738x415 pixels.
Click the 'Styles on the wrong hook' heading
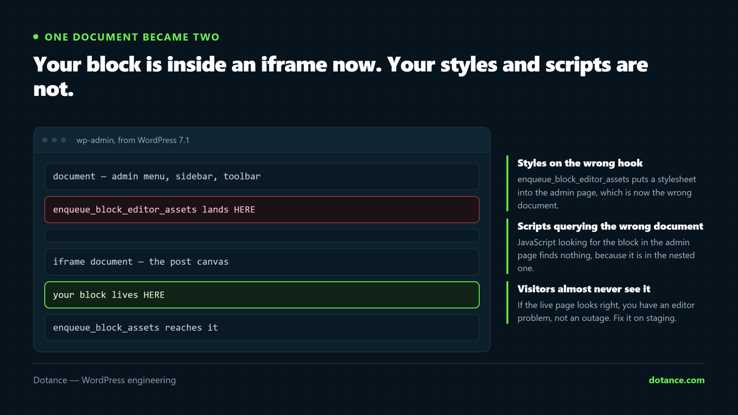(x=580, y=163)
